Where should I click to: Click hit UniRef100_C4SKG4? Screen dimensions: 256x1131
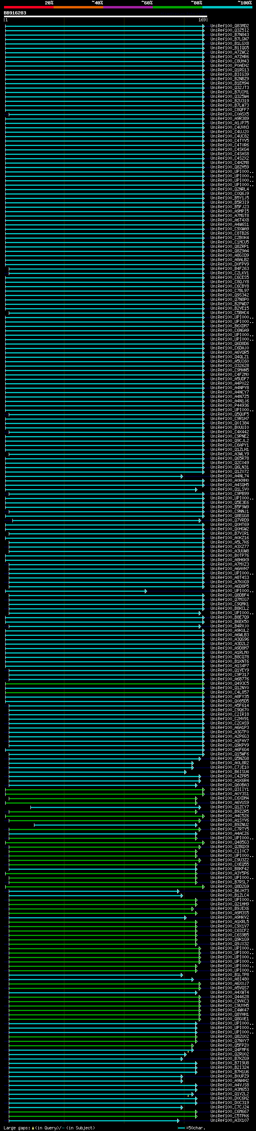[x=230, y=149]
